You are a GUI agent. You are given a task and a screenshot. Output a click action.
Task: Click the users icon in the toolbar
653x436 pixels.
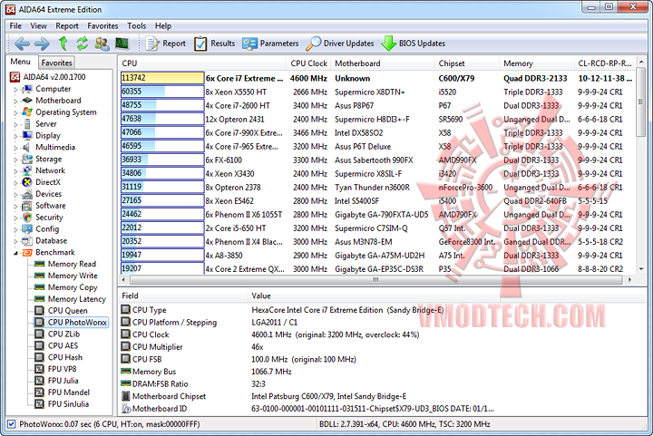click(x=102, y=44)
